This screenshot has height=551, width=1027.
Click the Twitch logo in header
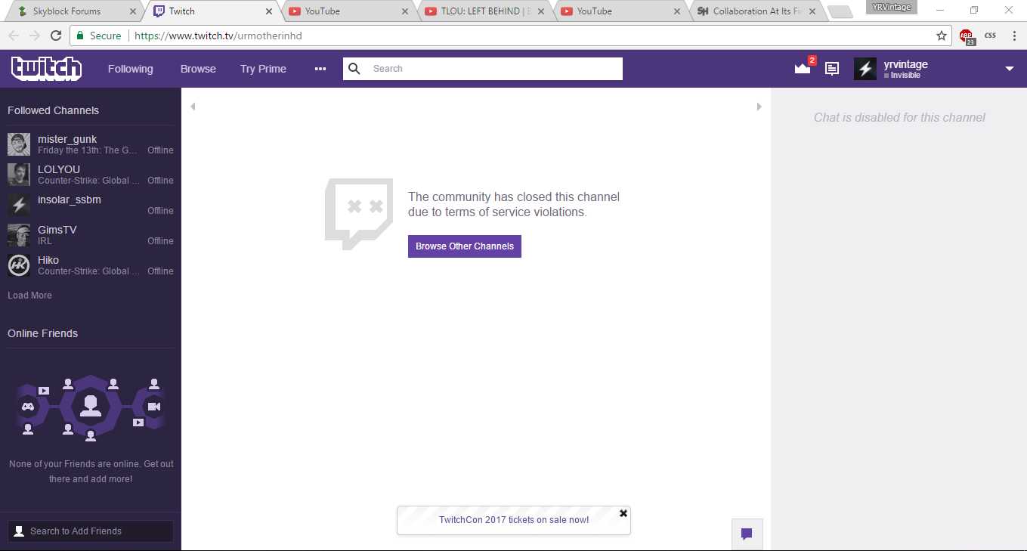tap(46, 68)
